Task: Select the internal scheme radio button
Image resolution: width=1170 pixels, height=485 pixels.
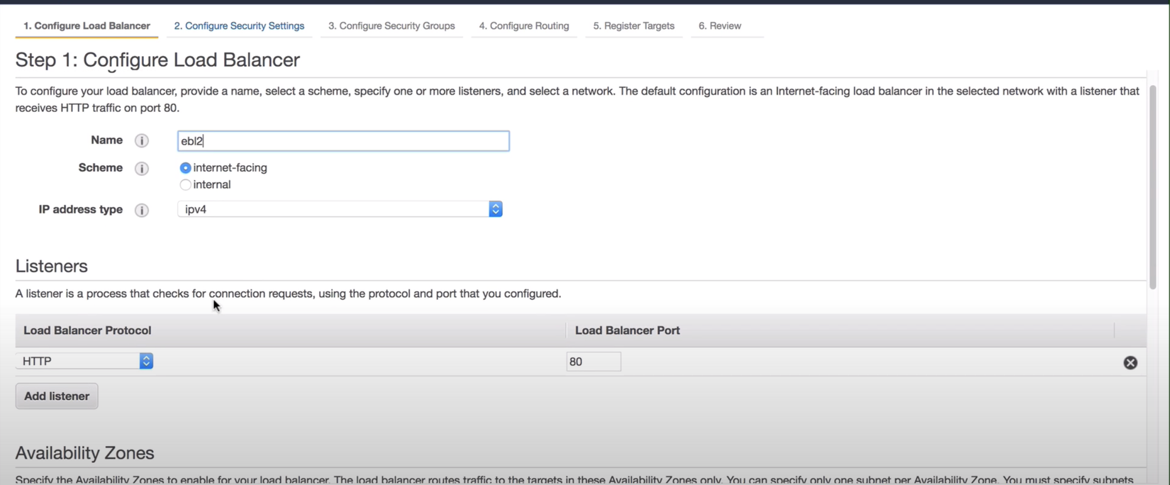Action: point(185,185)
